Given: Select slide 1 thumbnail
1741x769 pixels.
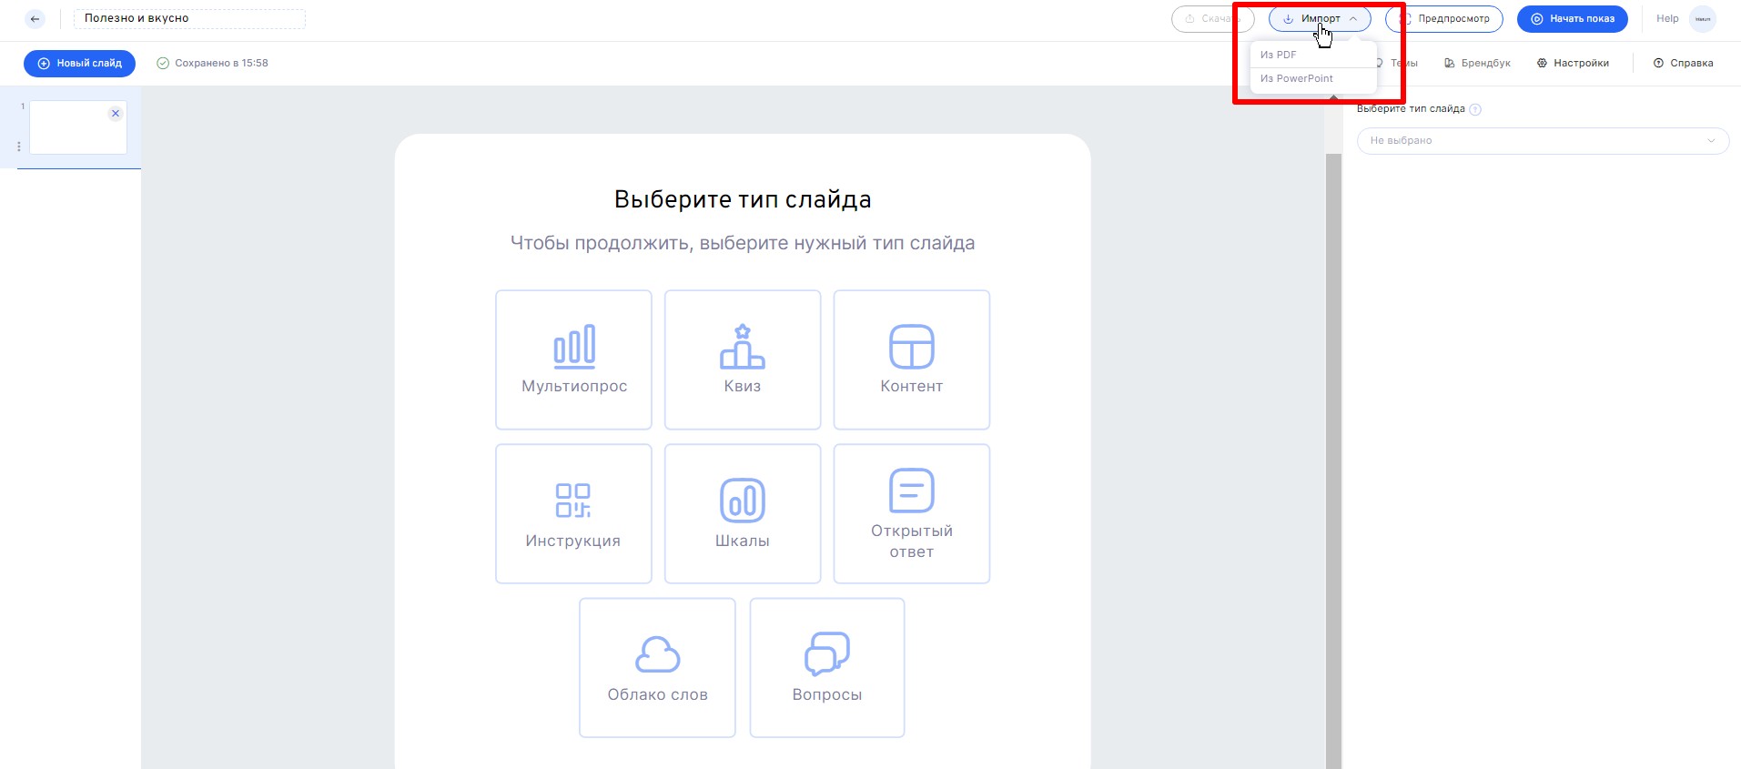Looking at the screenshot, I should [77, 127].
